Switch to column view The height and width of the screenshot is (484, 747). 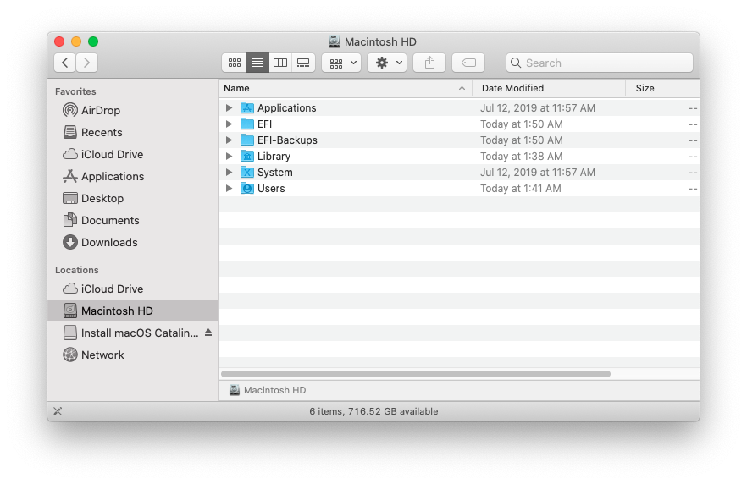[280, 63]
